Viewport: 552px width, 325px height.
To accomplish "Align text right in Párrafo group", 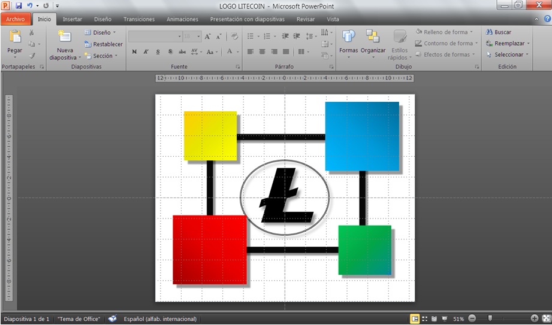I will click(x=275, y=51).
